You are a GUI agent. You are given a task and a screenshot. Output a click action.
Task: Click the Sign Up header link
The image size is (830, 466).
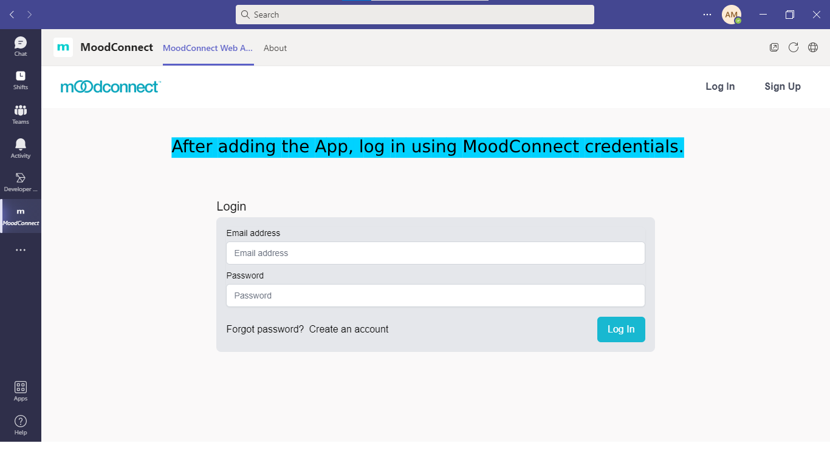pos(783,87)
